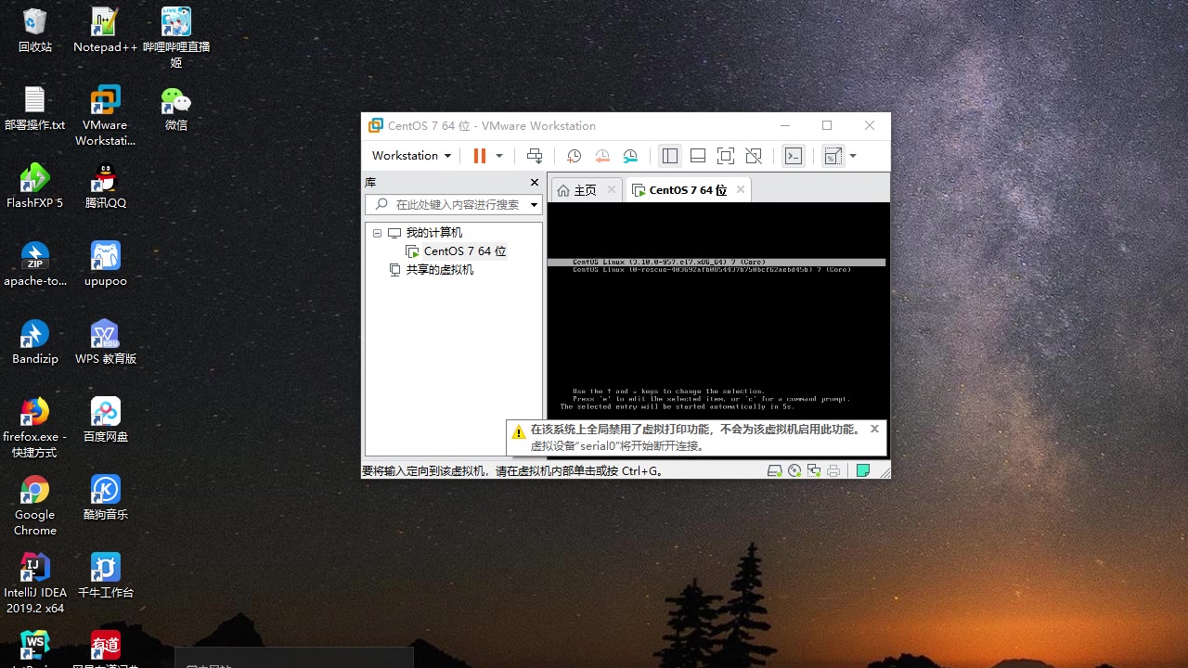Toggle the library sidebar view icon
Viewport: 1188px width, 668px height.
pyautogui.click(x=670, y=156)
